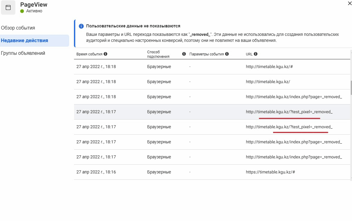Close the PageView details panel
352x221 pixels.
350,3
